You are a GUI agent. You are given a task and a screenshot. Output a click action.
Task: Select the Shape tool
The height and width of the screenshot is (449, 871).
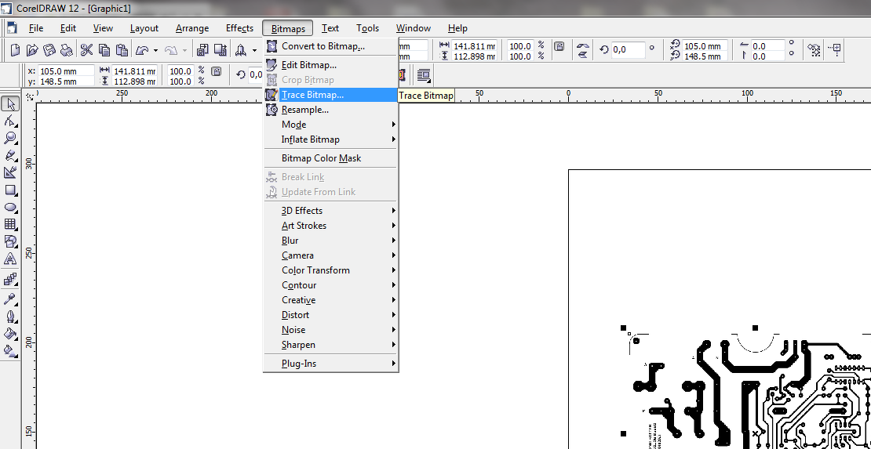pos(10,121)
